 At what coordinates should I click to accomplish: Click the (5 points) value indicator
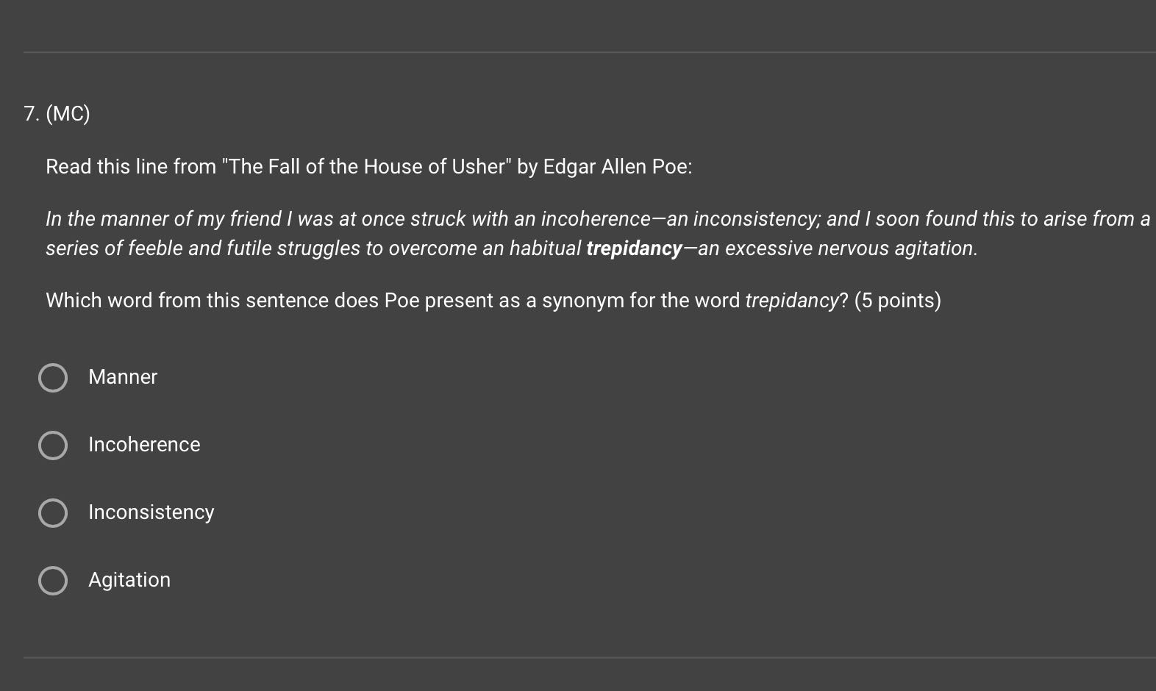point(897,300)
